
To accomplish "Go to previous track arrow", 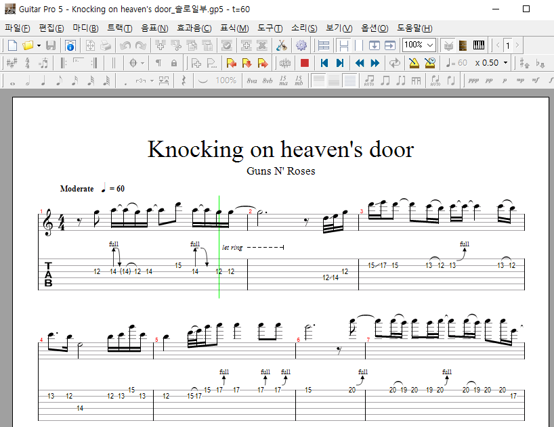I will pyautogui.click(x=498, y=45).
